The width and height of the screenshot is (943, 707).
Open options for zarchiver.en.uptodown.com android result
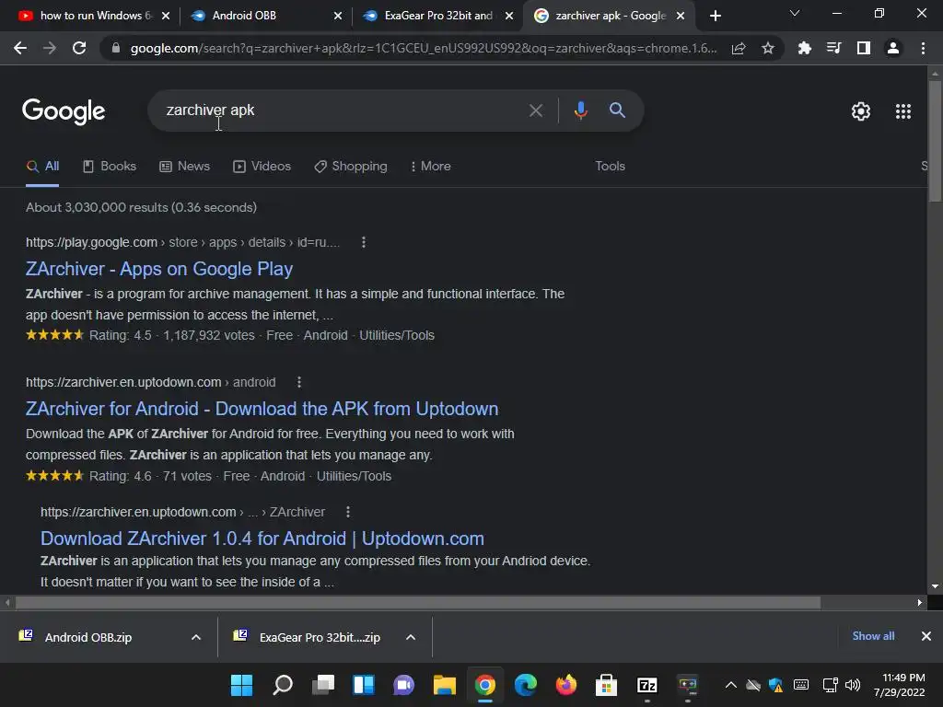(x=299, y=382)
